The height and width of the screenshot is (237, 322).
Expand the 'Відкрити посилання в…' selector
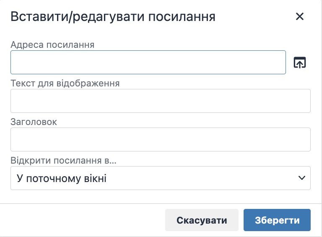(160, 178)
